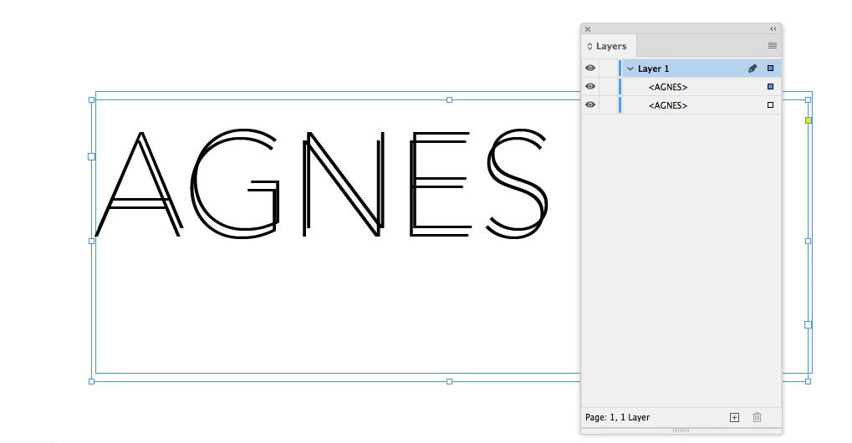The height and width of the screenshot is (443, 852).
Task: Click the text frame out-port box
Action: click(808, 324)
